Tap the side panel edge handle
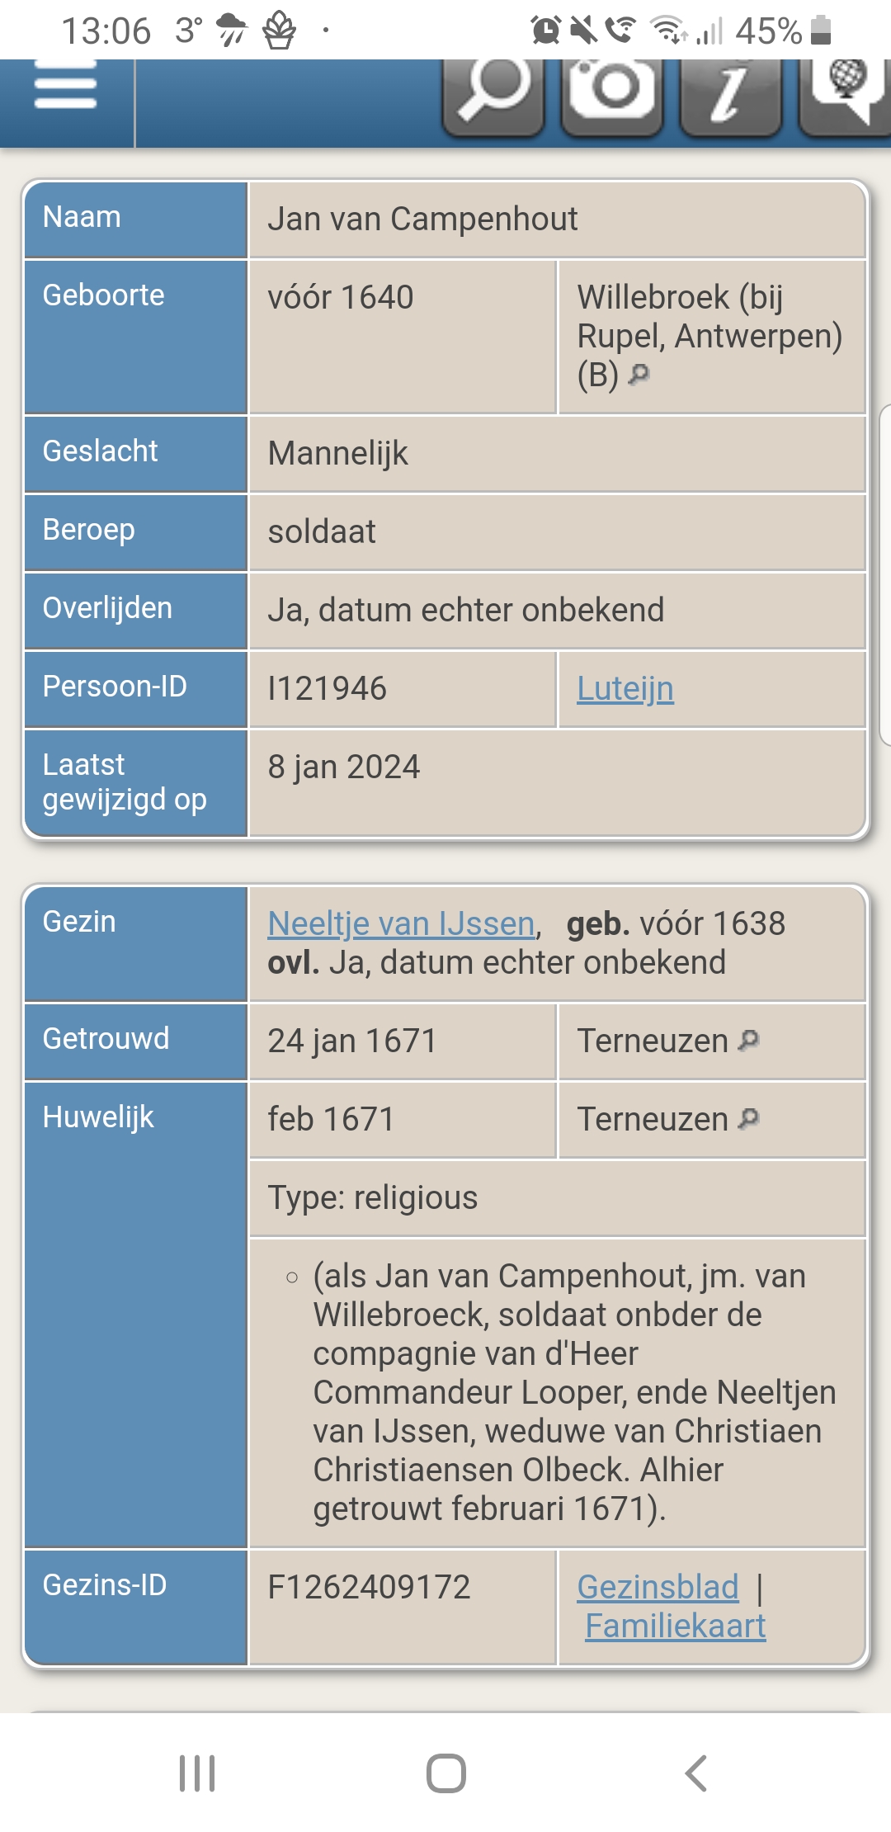The width and height of the screenshot is (891, 1832). (885, 575)
